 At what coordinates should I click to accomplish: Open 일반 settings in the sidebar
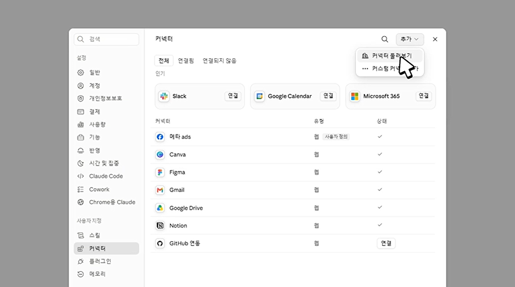(106, 72)
